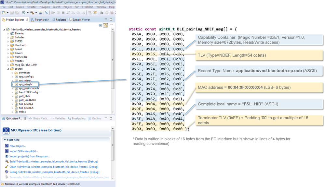Screen dimensions: 325x187
Task: Close the Project Explorer tab
Action: tap(27, 20)
